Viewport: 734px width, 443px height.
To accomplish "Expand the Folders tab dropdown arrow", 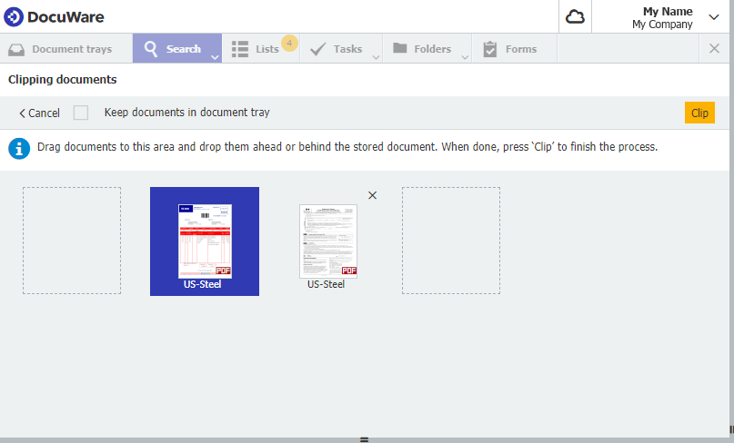I will (x=465, y=57).
